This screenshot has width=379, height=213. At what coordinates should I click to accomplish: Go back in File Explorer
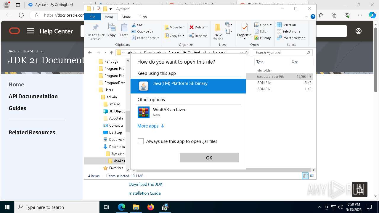[x=90, y=53]
